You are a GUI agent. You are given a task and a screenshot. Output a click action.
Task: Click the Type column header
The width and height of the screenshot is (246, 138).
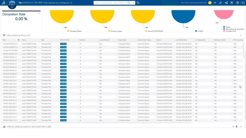click(x=43, y=40)
